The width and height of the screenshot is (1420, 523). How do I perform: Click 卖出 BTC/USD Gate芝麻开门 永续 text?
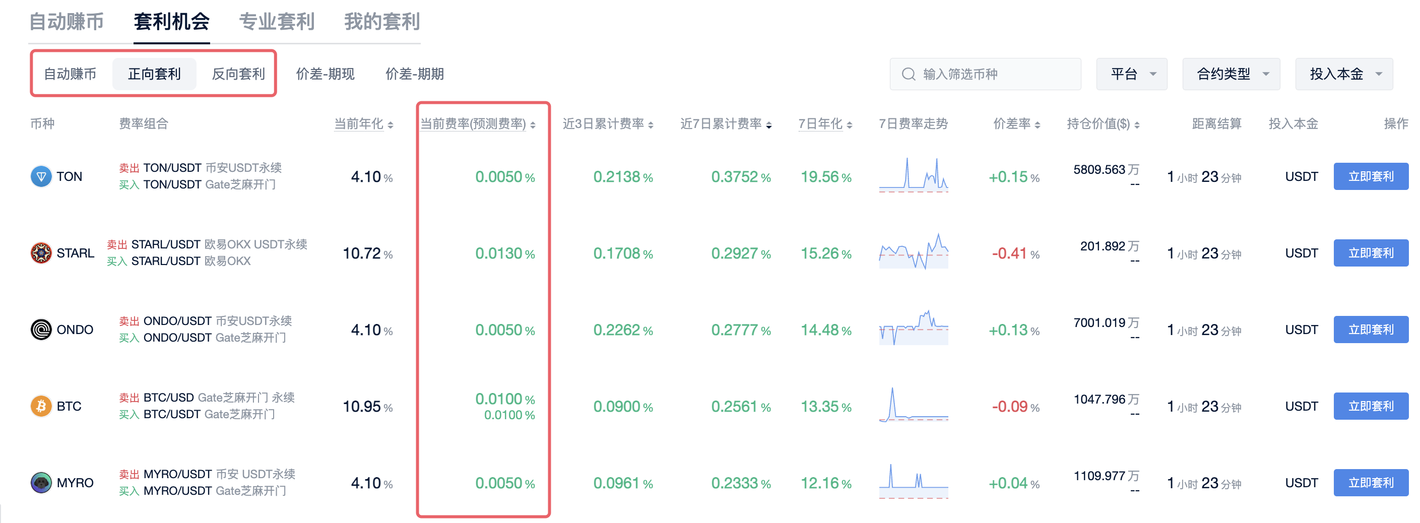207,398
